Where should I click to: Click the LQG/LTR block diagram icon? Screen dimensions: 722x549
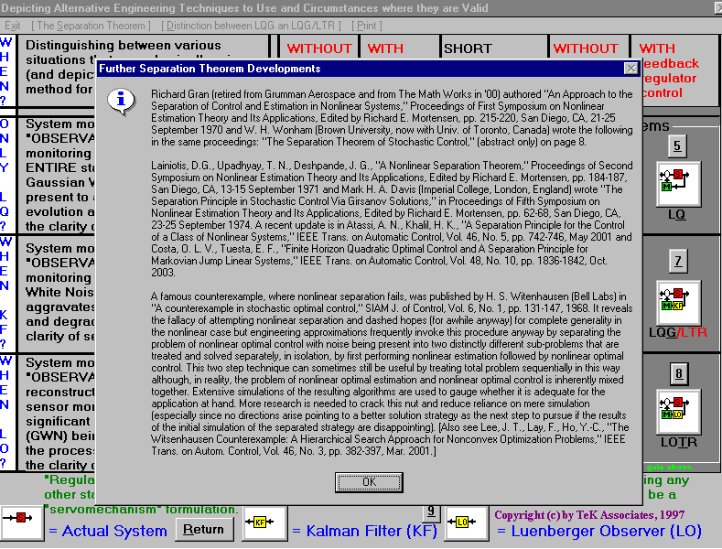pyautogui.click(x=678, y=303)
